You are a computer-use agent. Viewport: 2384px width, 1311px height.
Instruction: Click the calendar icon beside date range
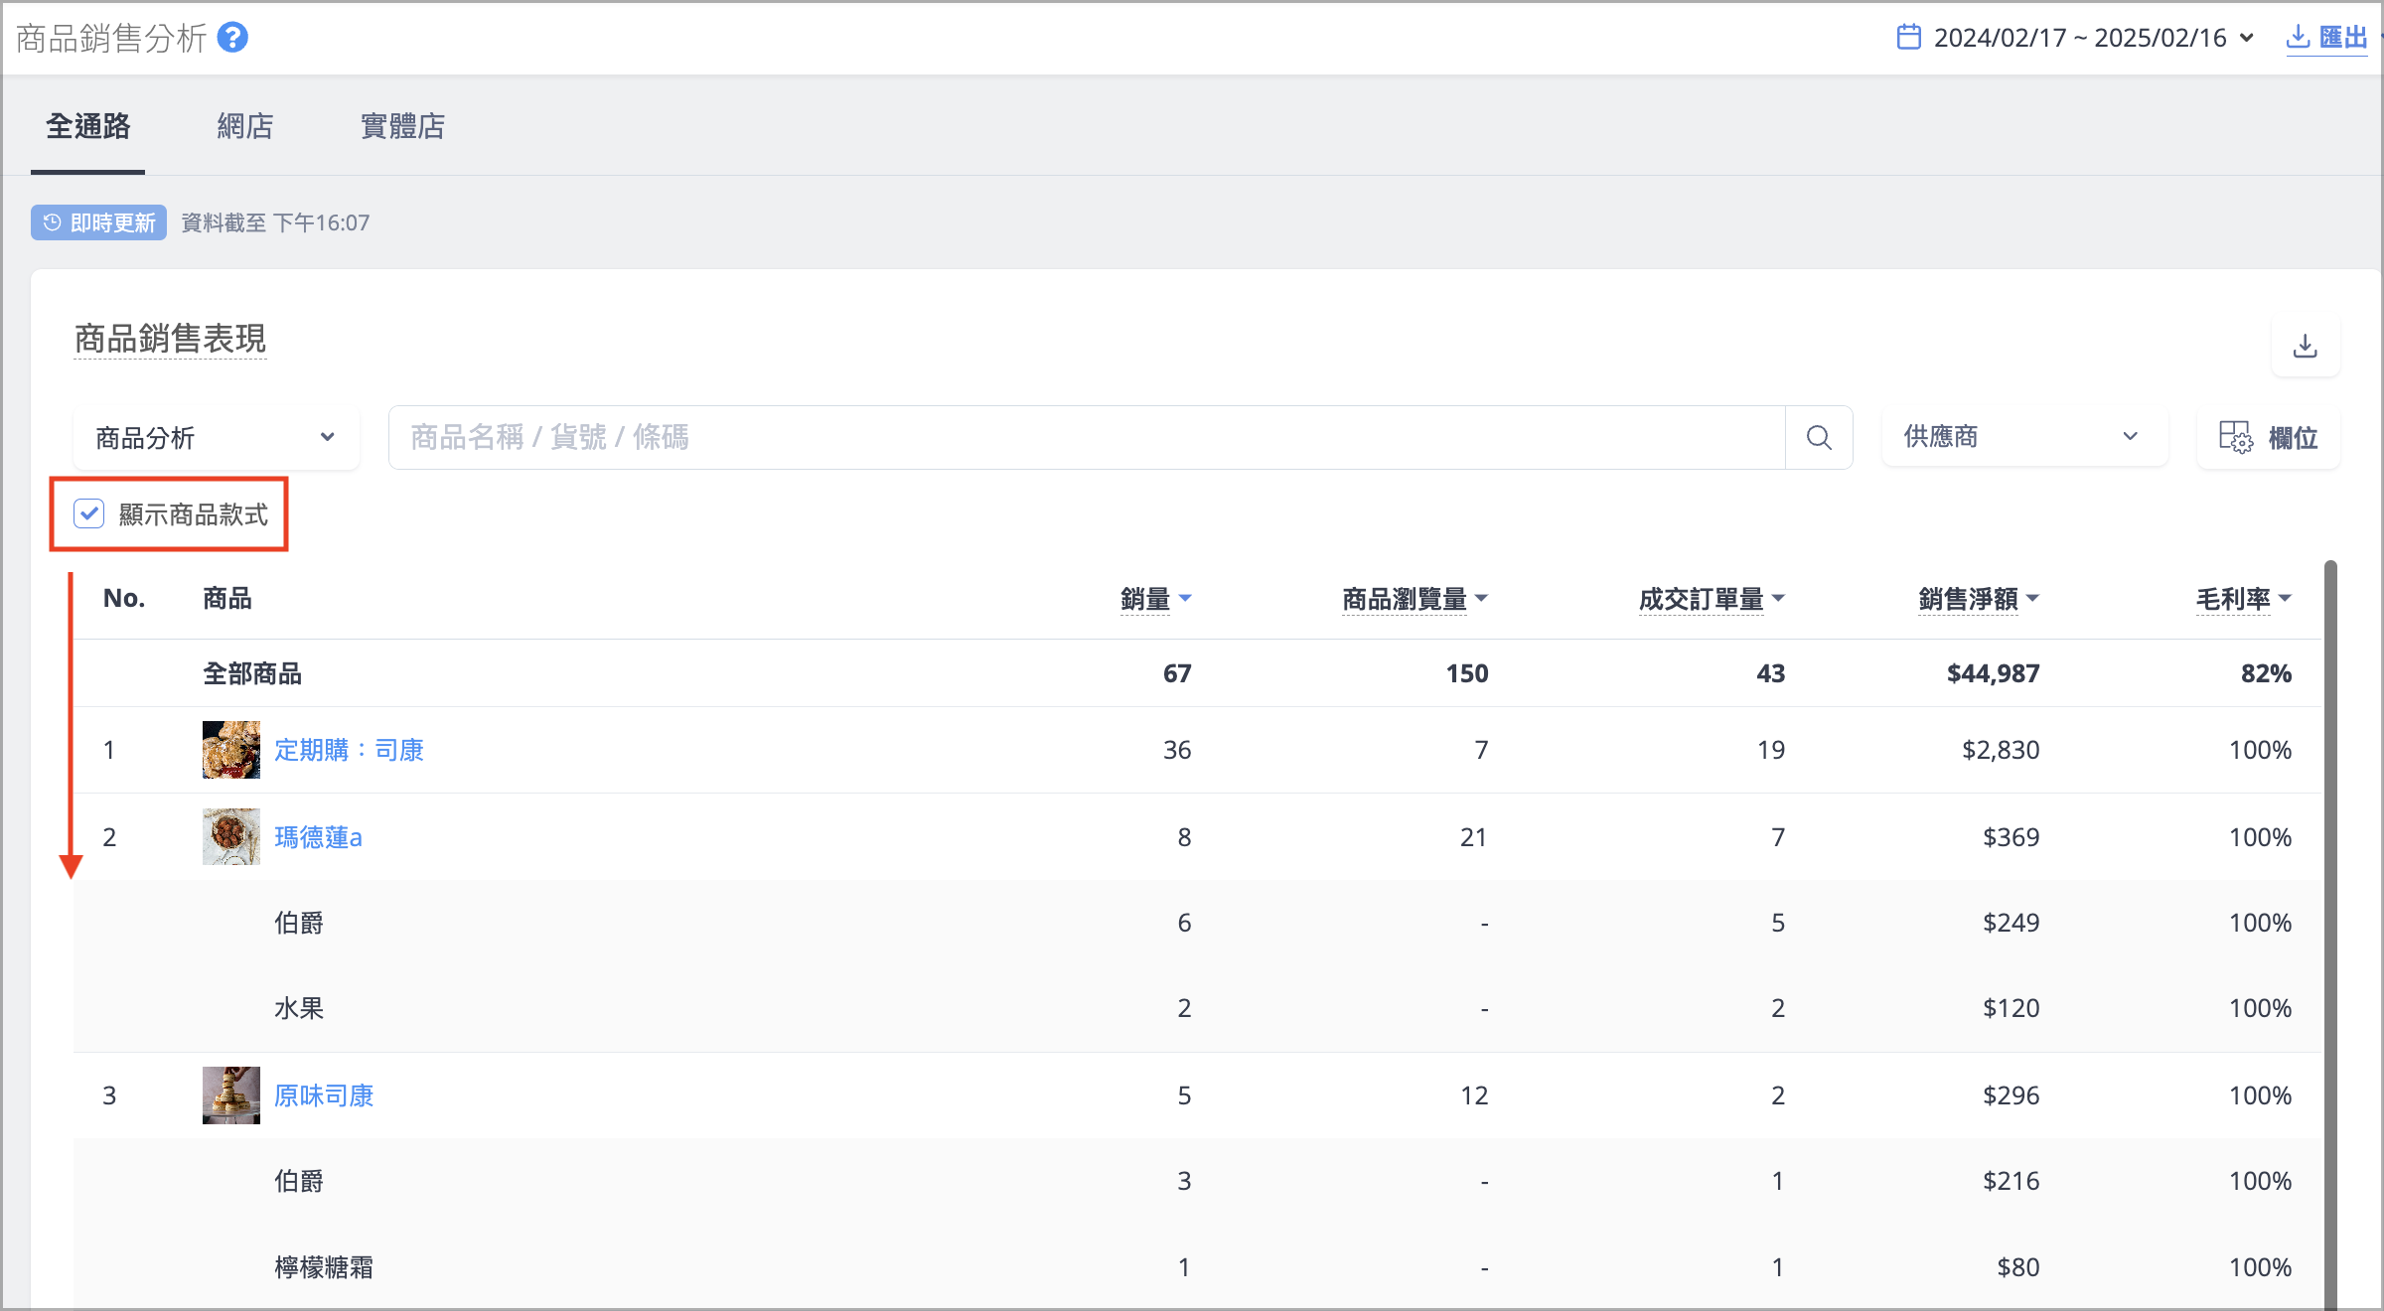pyautogui.click(x=1908, y=38)
